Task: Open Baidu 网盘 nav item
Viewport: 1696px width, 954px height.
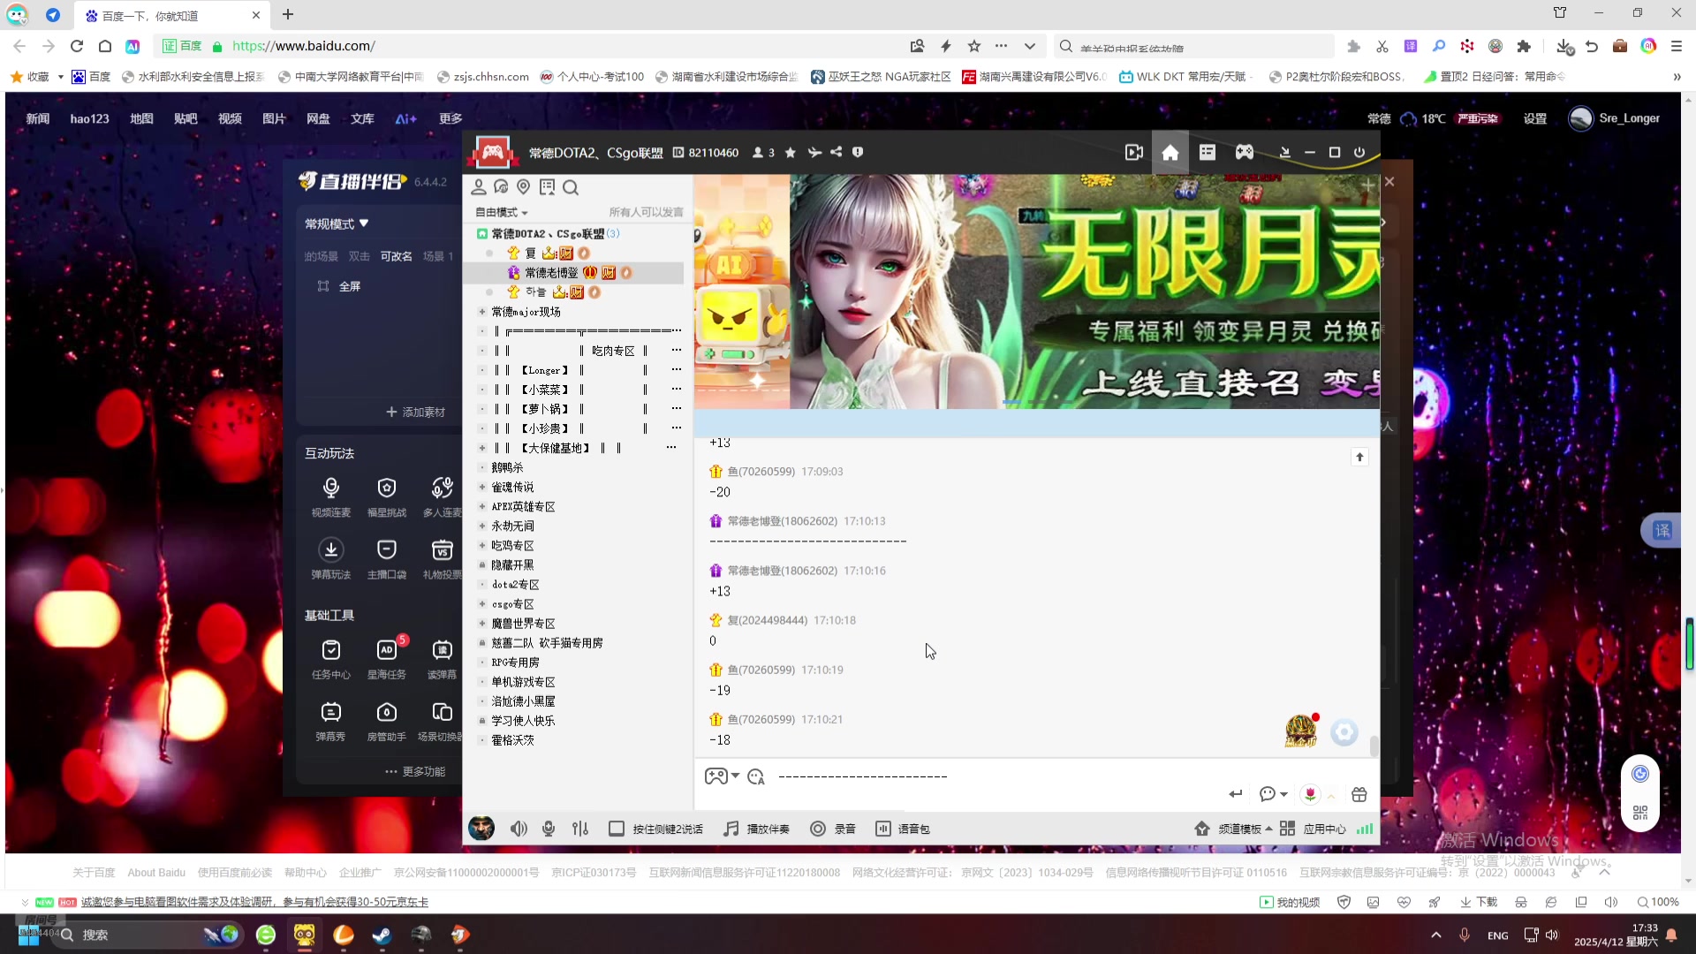Action: (x=318, y=118)
